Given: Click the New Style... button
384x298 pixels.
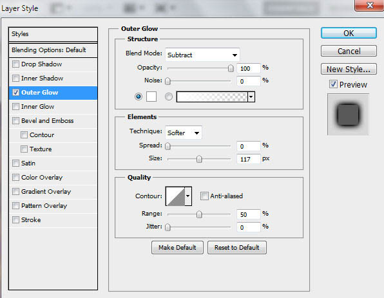Looking at the screenshot, I should pos(349,70).
